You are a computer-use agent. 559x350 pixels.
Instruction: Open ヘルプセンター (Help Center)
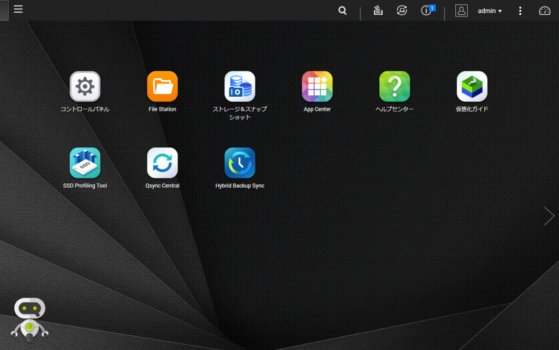395,86
